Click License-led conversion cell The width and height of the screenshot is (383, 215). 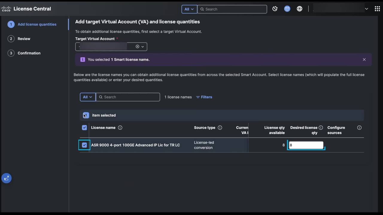pos(204,145)
